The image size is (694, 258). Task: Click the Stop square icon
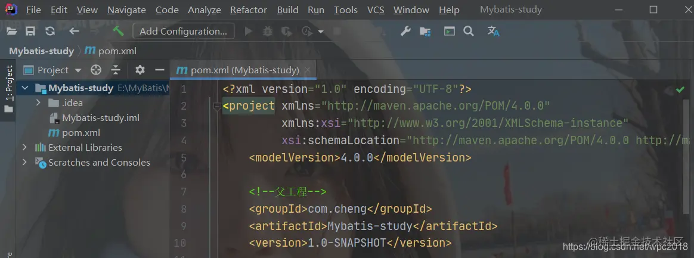pyautogui.click(x=337, y=31)
